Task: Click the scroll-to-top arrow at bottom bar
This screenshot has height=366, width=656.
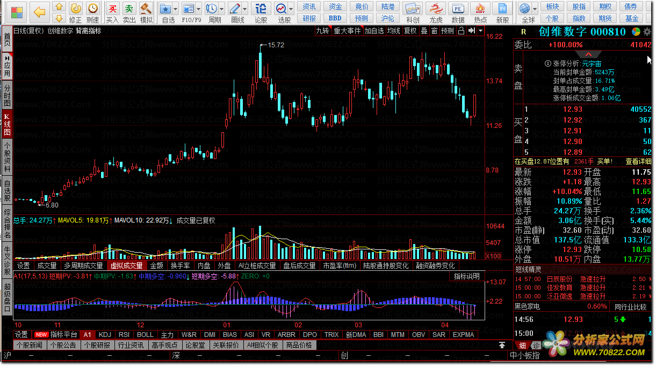Action: (x=502, y=345)
